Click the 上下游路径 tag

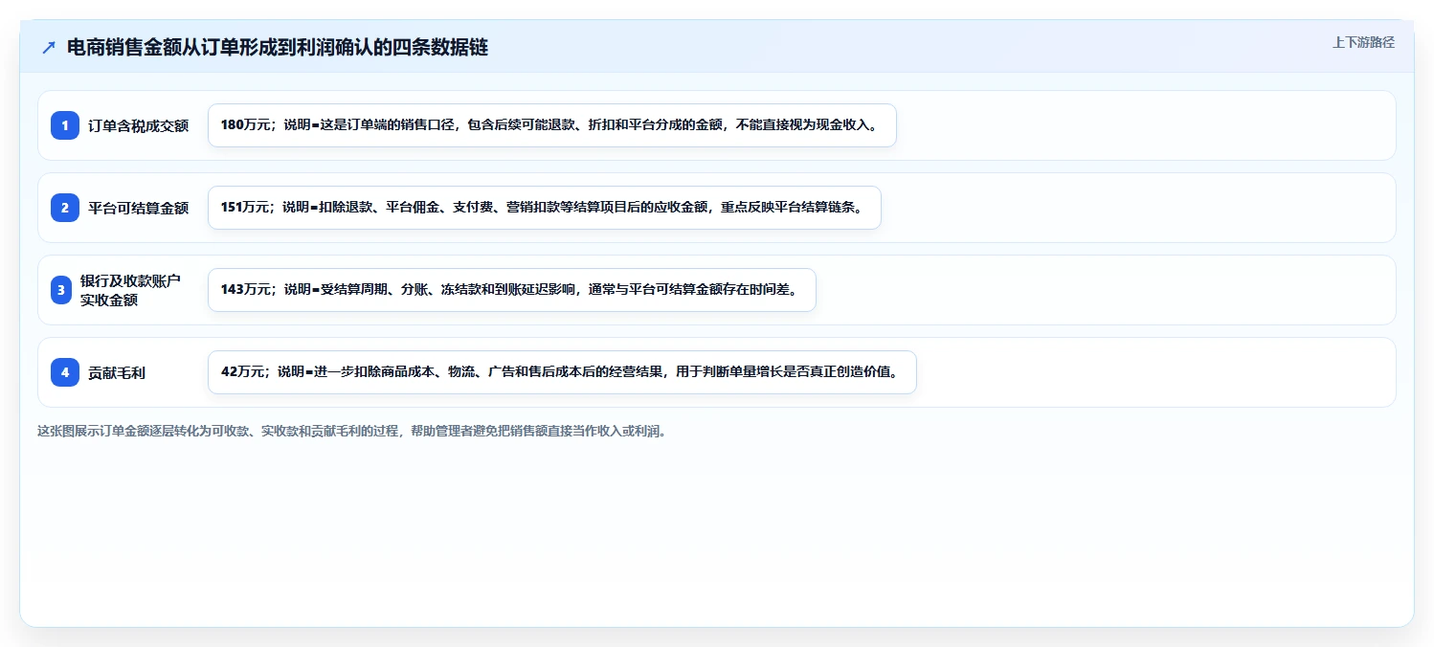(x=1363, y=42)
